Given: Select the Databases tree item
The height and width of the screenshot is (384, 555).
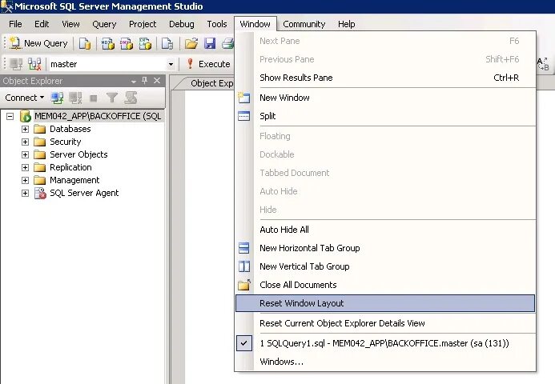Looking at the screenshot, I should click(70, 129).
